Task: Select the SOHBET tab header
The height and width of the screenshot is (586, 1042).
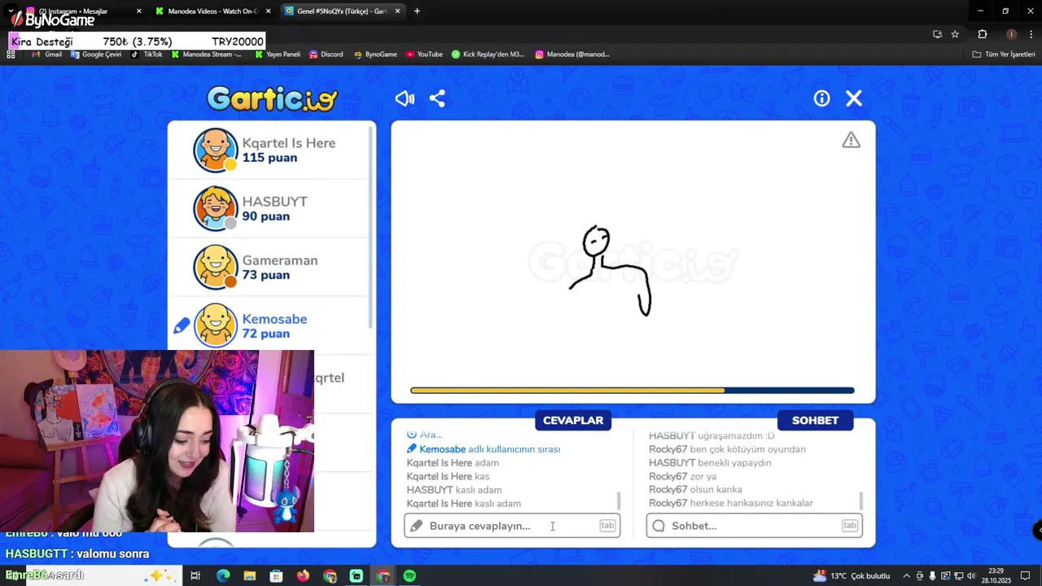Action: point(815,420)
